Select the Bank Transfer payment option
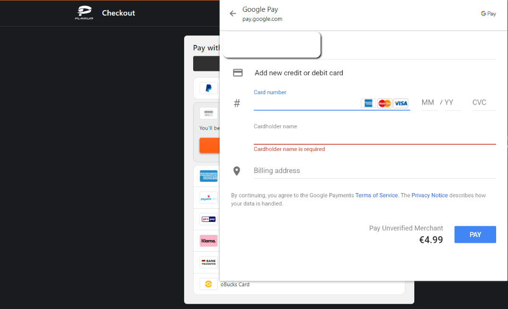508x309 pixels. pyautogui.click(x=209, y=262)
